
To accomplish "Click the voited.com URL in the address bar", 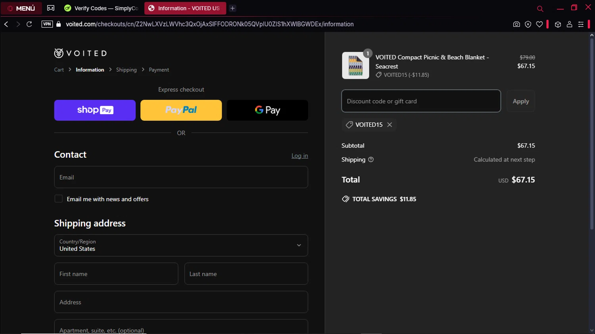I will [209, 24].
